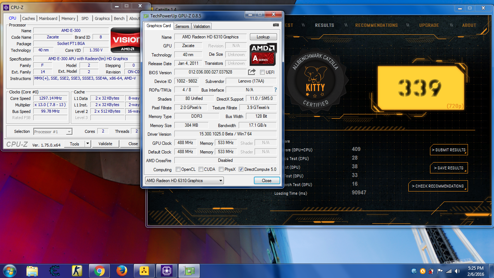Open the Recommendations tab in Catzilla
This screenshot has width=494, height=278.
point(376,25)
